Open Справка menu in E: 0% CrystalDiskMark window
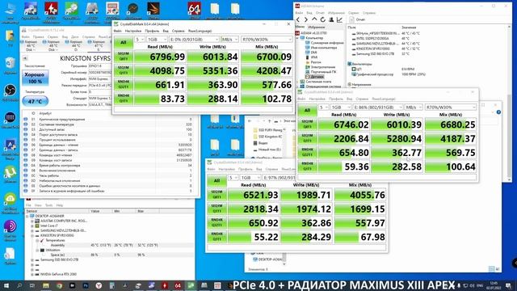Image resolution: width=517 pixels, height=291 pixels. point(178,31)
